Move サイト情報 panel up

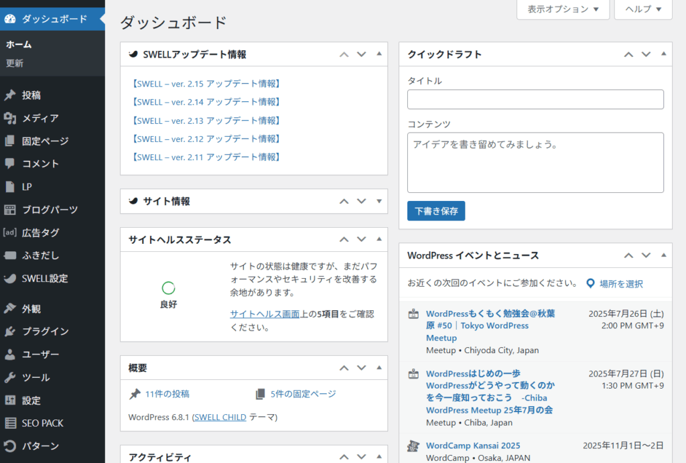pyautogui.click(x=344, y=201)
